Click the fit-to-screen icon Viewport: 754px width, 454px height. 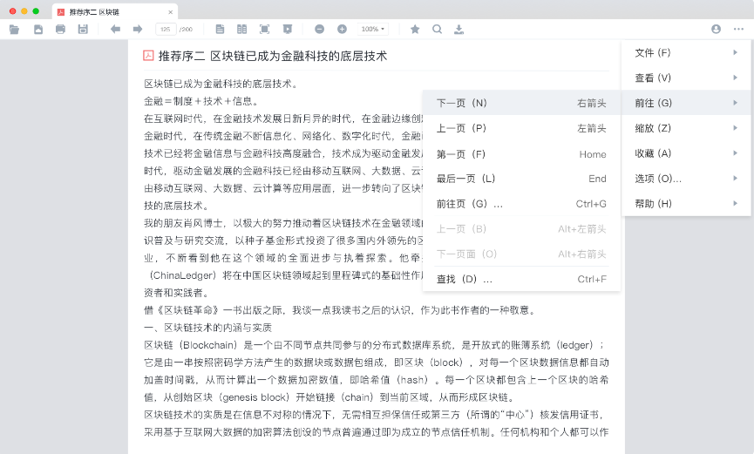click(264, 30)
